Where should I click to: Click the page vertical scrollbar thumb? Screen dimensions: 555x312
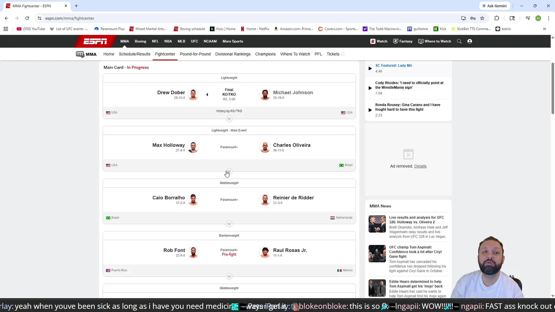(x=552, y=89)
